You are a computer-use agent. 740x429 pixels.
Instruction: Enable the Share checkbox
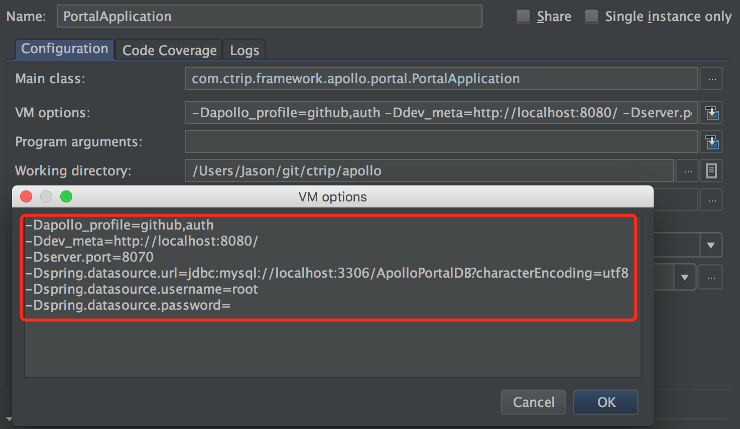523,16
